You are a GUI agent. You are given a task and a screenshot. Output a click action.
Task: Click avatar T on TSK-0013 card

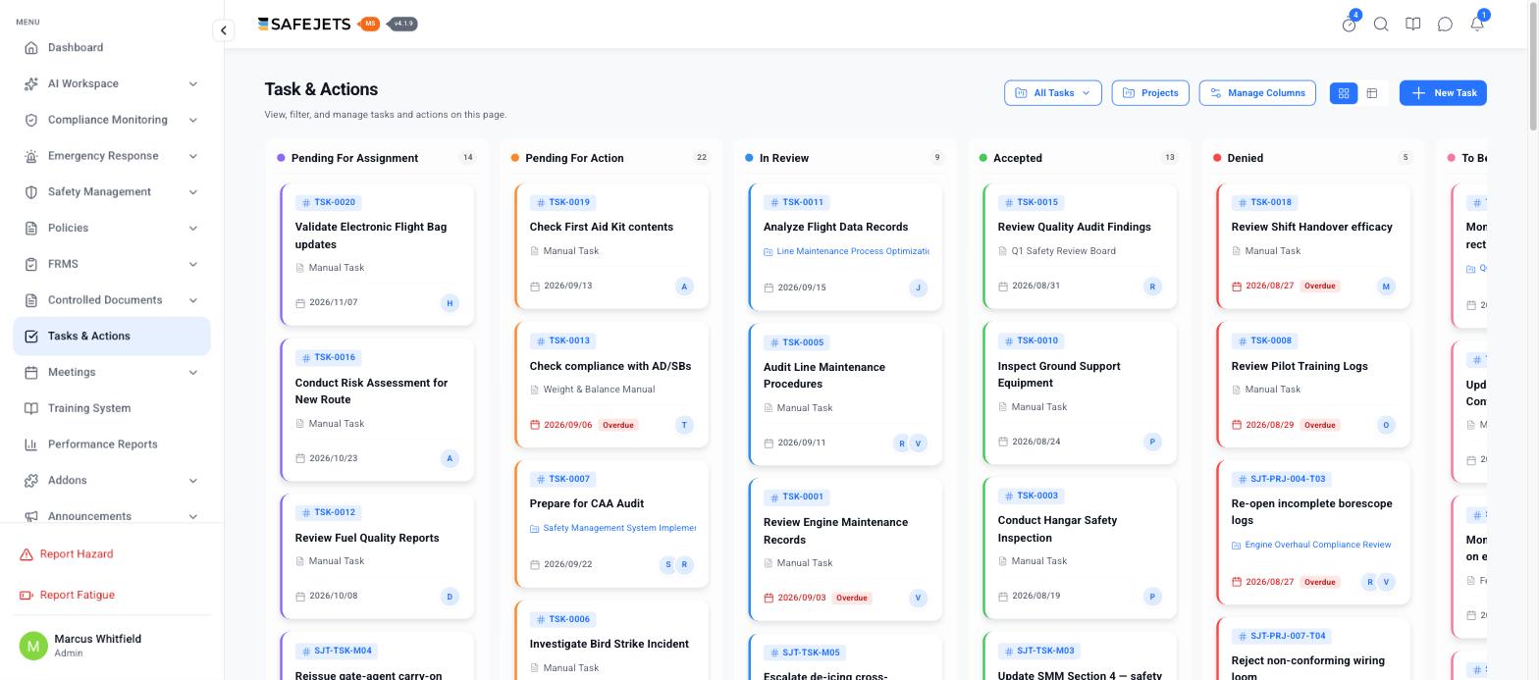pos(684,425)
